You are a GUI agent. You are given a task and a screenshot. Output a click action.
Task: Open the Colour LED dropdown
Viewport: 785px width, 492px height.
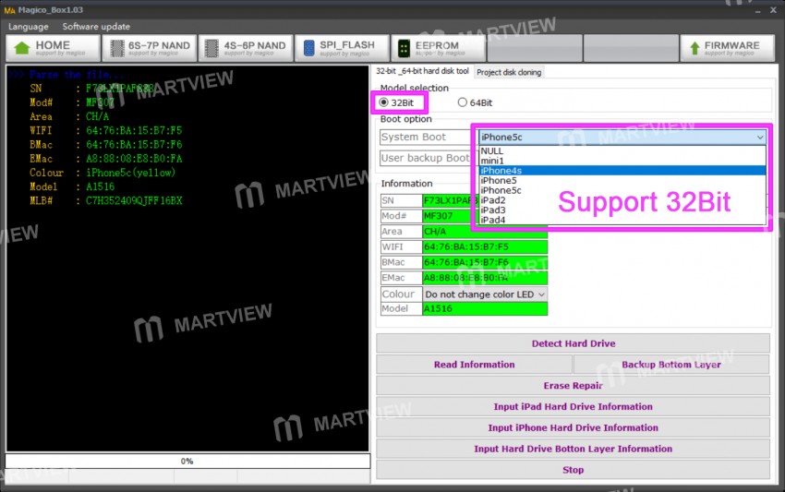click(x=485, y=294)
